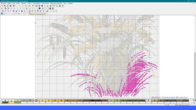The width and height of the screenshot is (196, 110).
Task: Select the bead circle tool
Action: click(x=22, y=11)
